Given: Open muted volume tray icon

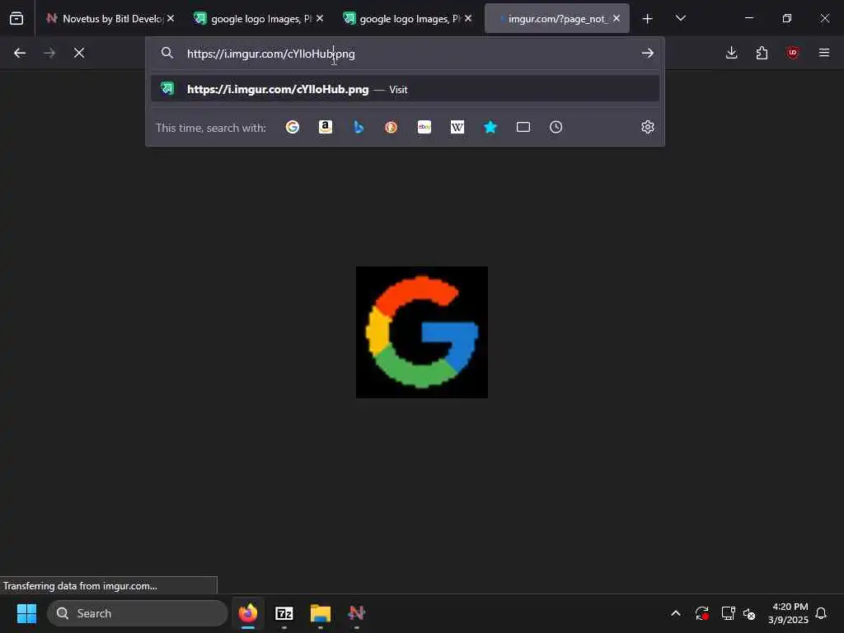Looking at the screenshot, I should coord(749,613).
